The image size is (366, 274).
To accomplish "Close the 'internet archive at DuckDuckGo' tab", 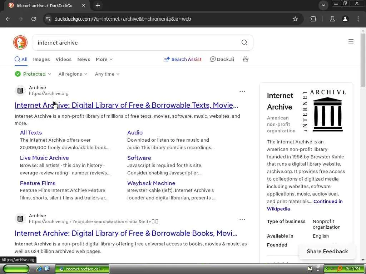I will point(84,5).
